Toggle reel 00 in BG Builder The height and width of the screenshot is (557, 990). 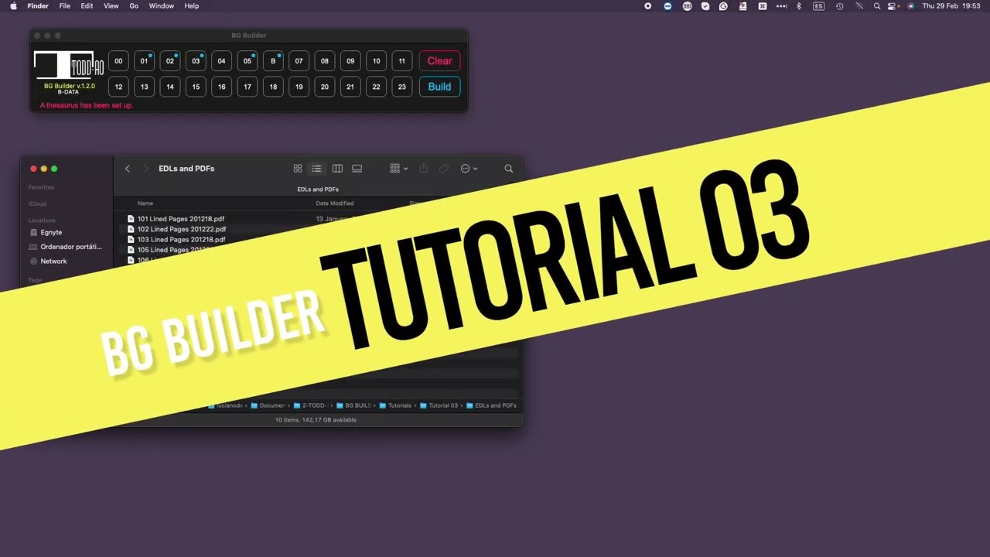tap(118, 61)
